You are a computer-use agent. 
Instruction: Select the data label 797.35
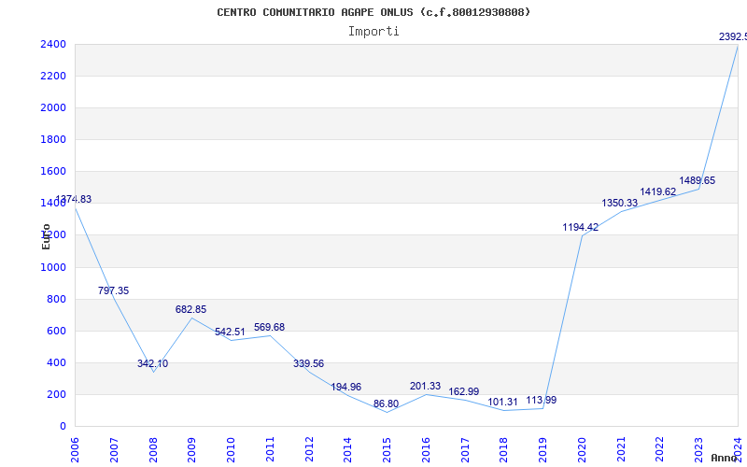tap(113, 290)
